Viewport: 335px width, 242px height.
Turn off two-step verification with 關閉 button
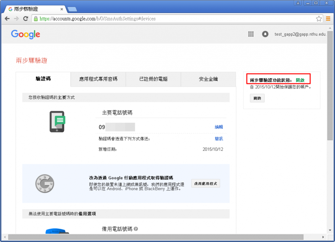click(x=257, y=99)
